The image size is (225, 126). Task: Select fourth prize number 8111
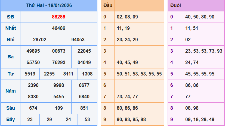tap(68, 74)
